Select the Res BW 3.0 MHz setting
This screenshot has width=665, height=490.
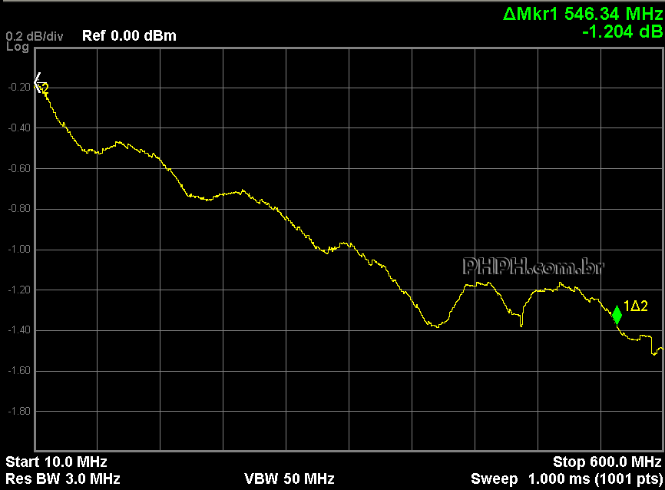click(x=63, y=478)
